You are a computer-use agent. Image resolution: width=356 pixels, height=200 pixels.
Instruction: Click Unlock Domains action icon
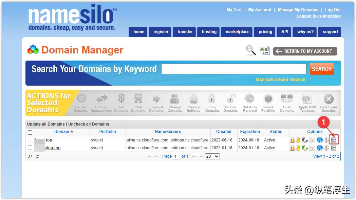click(x=231, y=98)
